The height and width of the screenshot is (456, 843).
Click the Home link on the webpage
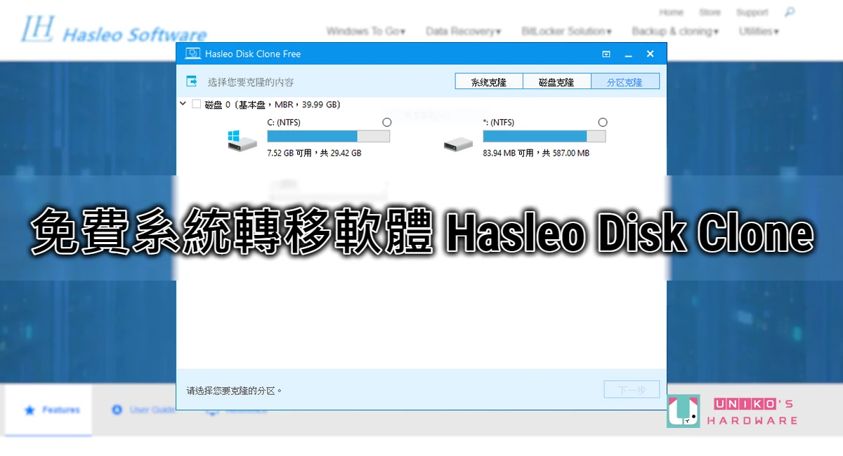671,13
